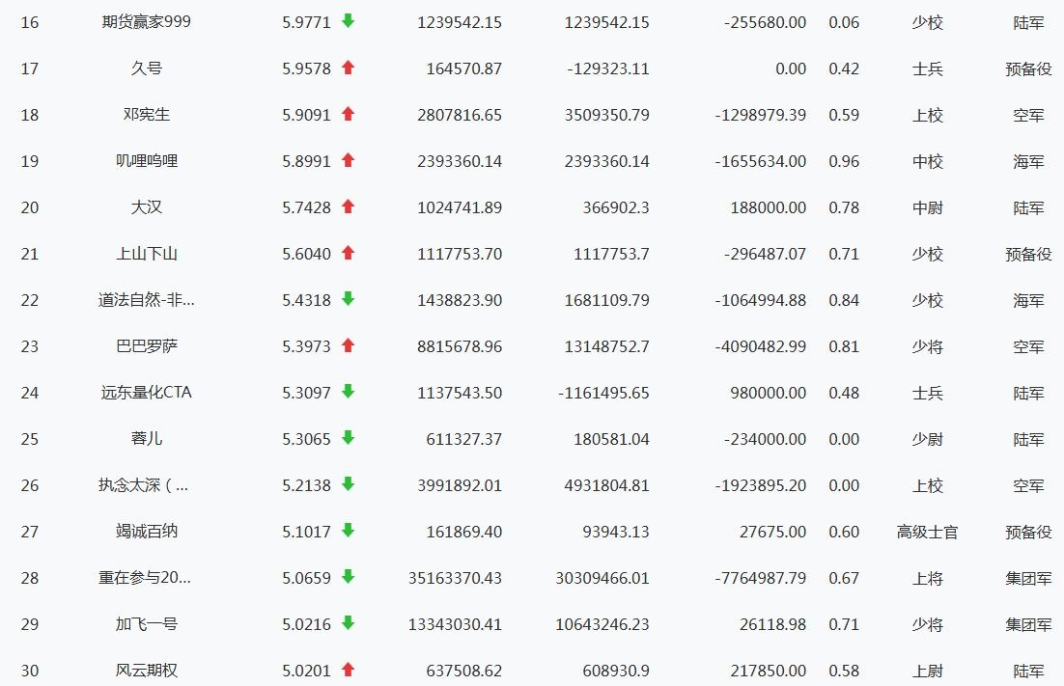Open the 上山下山 account link
This screenshot has height=686, width=1064.
(147, 254)
